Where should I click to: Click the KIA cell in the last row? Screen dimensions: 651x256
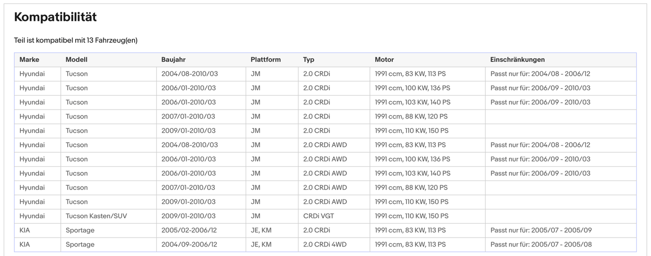24,245
